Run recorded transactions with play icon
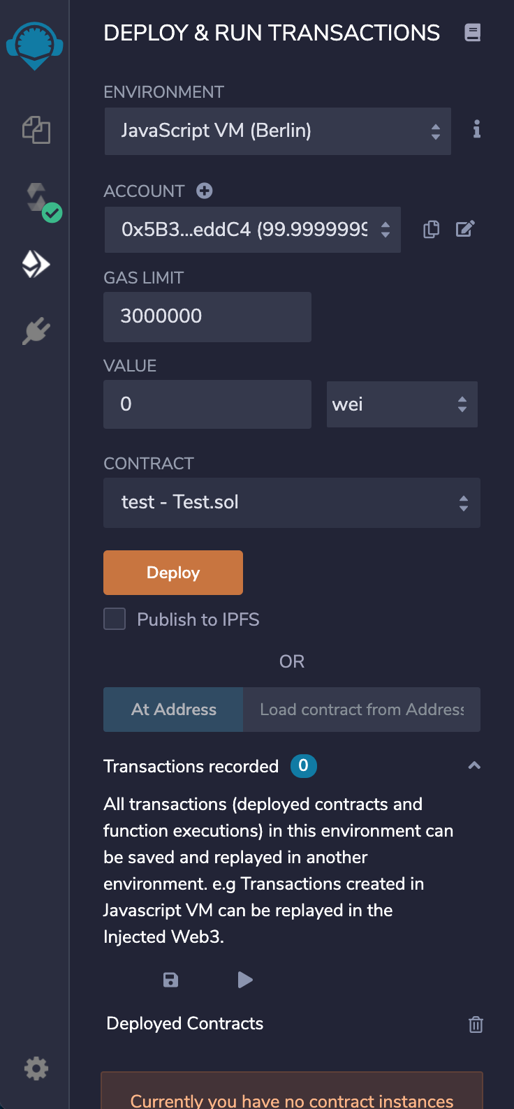This screenshot has height=1109, width=514. [x=245, y=979]
